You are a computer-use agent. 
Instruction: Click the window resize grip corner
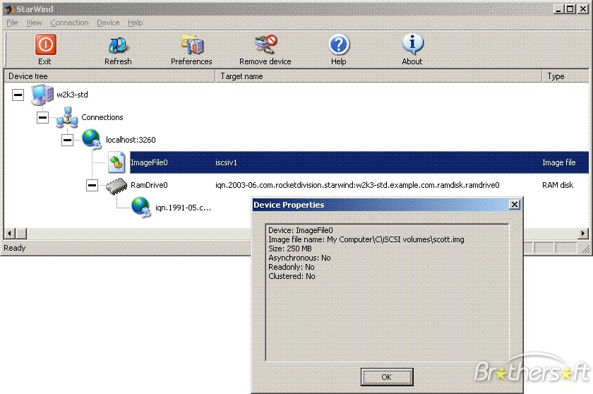pyautogui.click(x=585, y=249)
